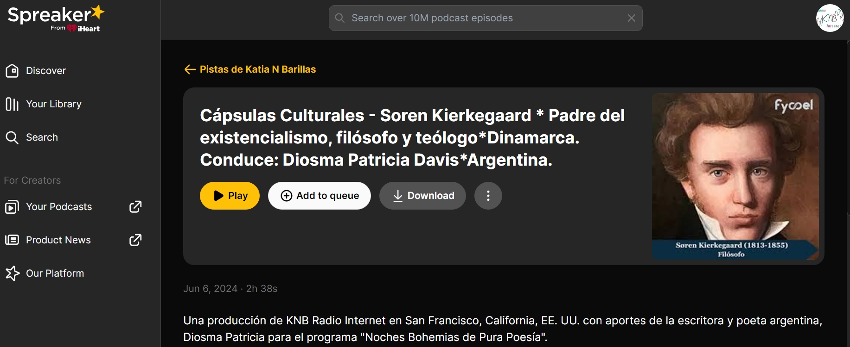This screenshot has height=347, width=850.
Task: Open the Spreaker home logo
Action: (x=56, y=19)
